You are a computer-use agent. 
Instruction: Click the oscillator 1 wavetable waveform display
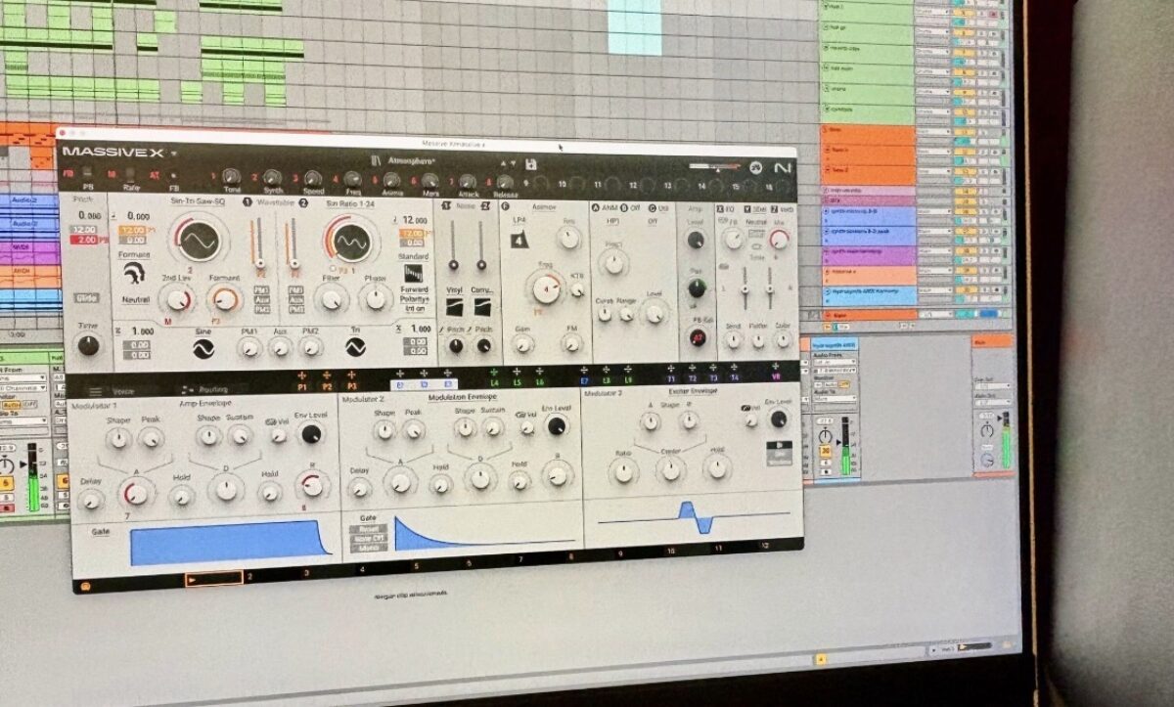point(197,240)
